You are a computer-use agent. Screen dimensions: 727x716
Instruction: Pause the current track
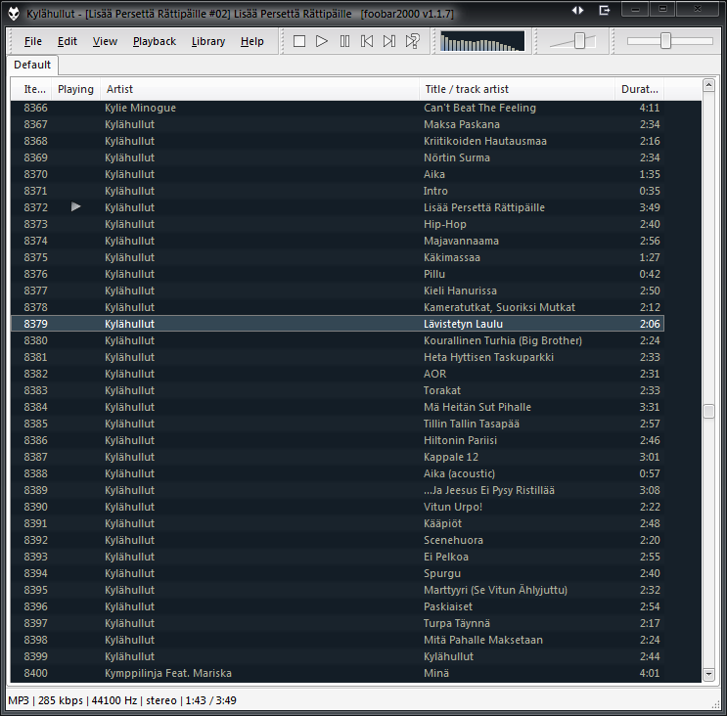(344, 41)
